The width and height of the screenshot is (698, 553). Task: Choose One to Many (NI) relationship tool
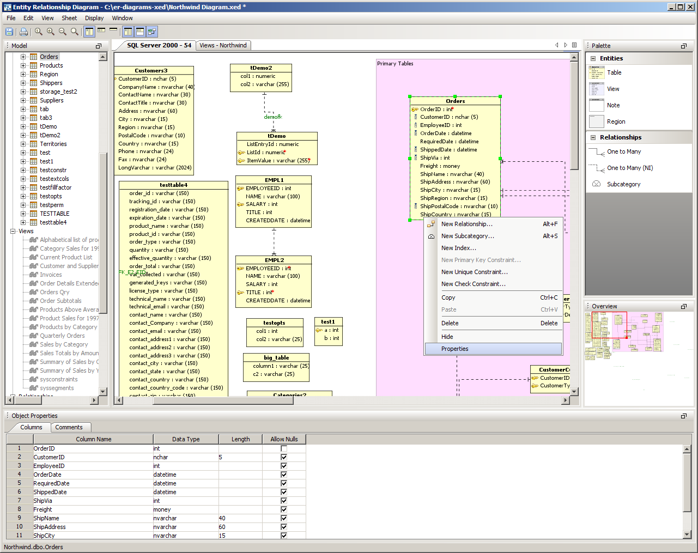click(630, 168)
